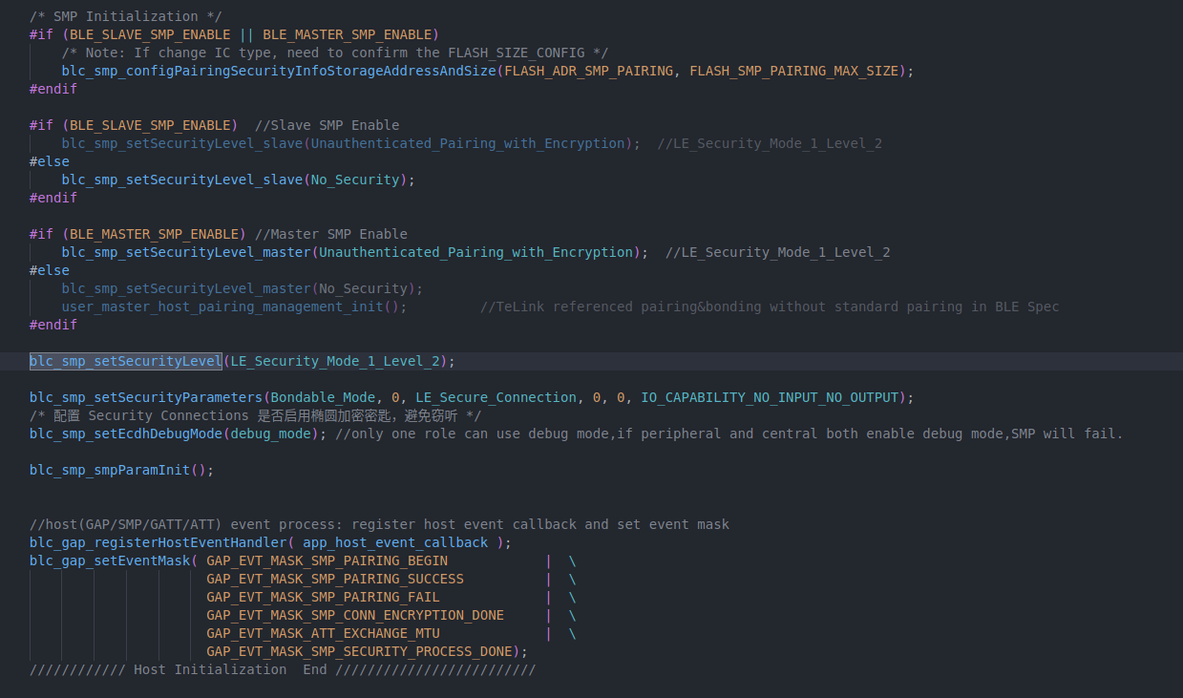
Task: Click GAP_EVT_MASK_ATT_EXCHANGE_MTU constant
Action: [323, 633]
